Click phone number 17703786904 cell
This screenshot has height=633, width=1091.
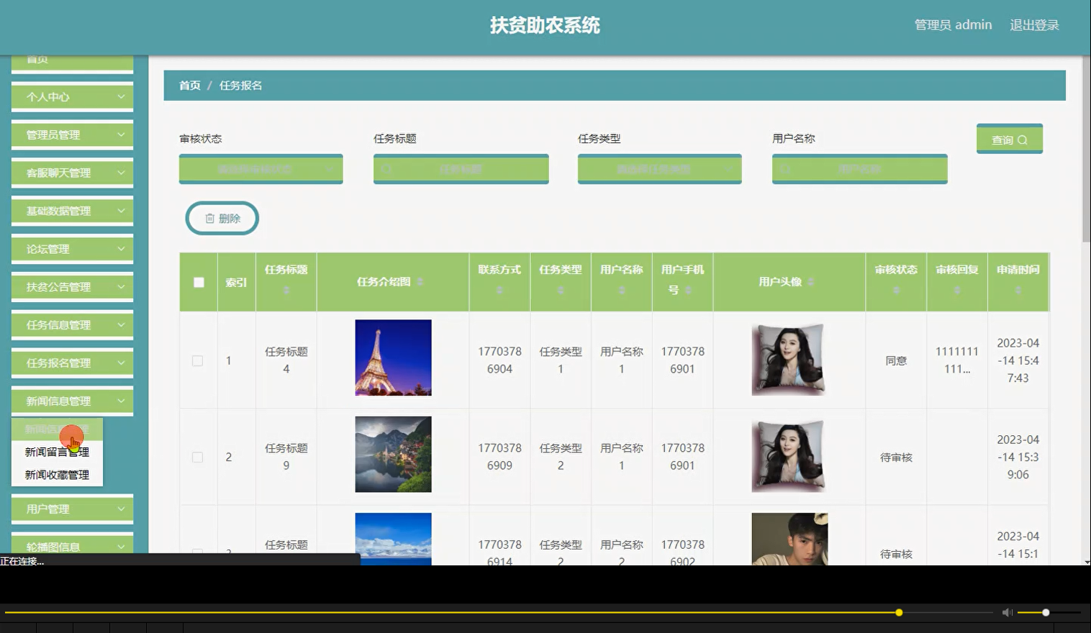pyautogui.click(x=499, y=360)
